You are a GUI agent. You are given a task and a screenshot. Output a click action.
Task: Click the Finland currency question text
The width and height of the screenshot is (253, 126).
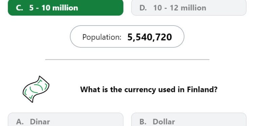click(x=149, y=89)
